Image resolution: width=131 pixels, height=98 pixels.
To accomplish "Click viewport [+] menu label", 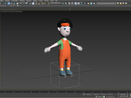I will pos(1,11).
